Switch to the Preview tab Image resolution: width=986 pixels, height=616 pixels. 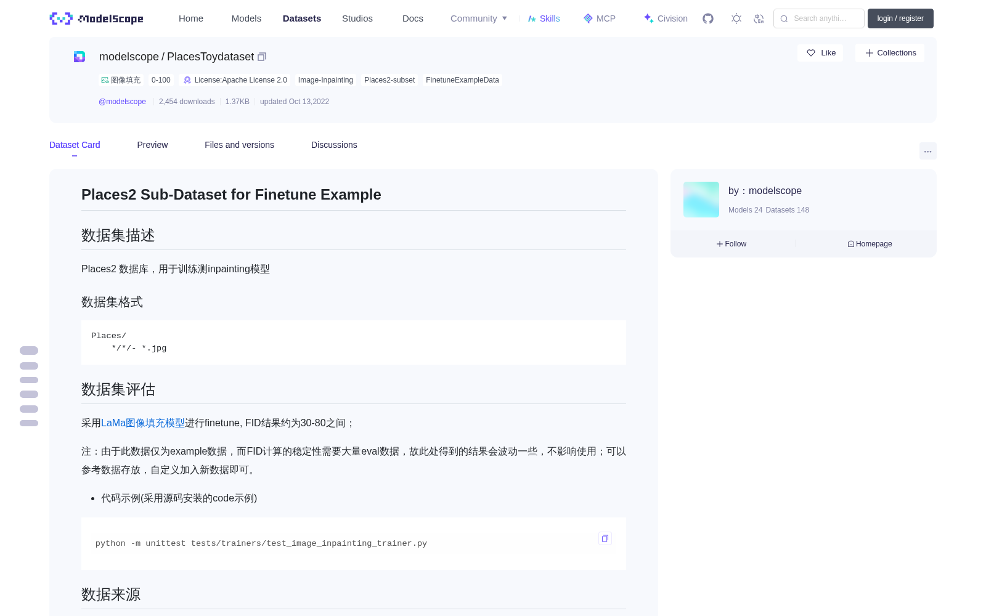(152, 145)
